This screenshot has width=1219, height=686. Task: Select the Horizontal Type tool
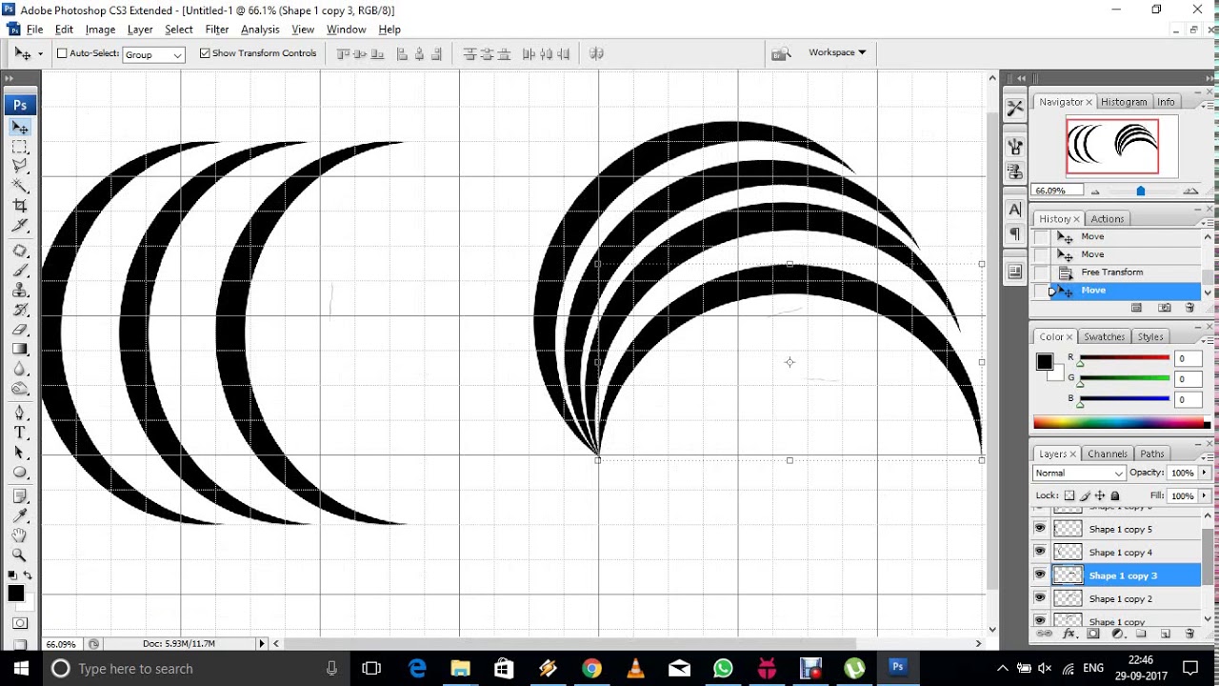click(20, 434)
